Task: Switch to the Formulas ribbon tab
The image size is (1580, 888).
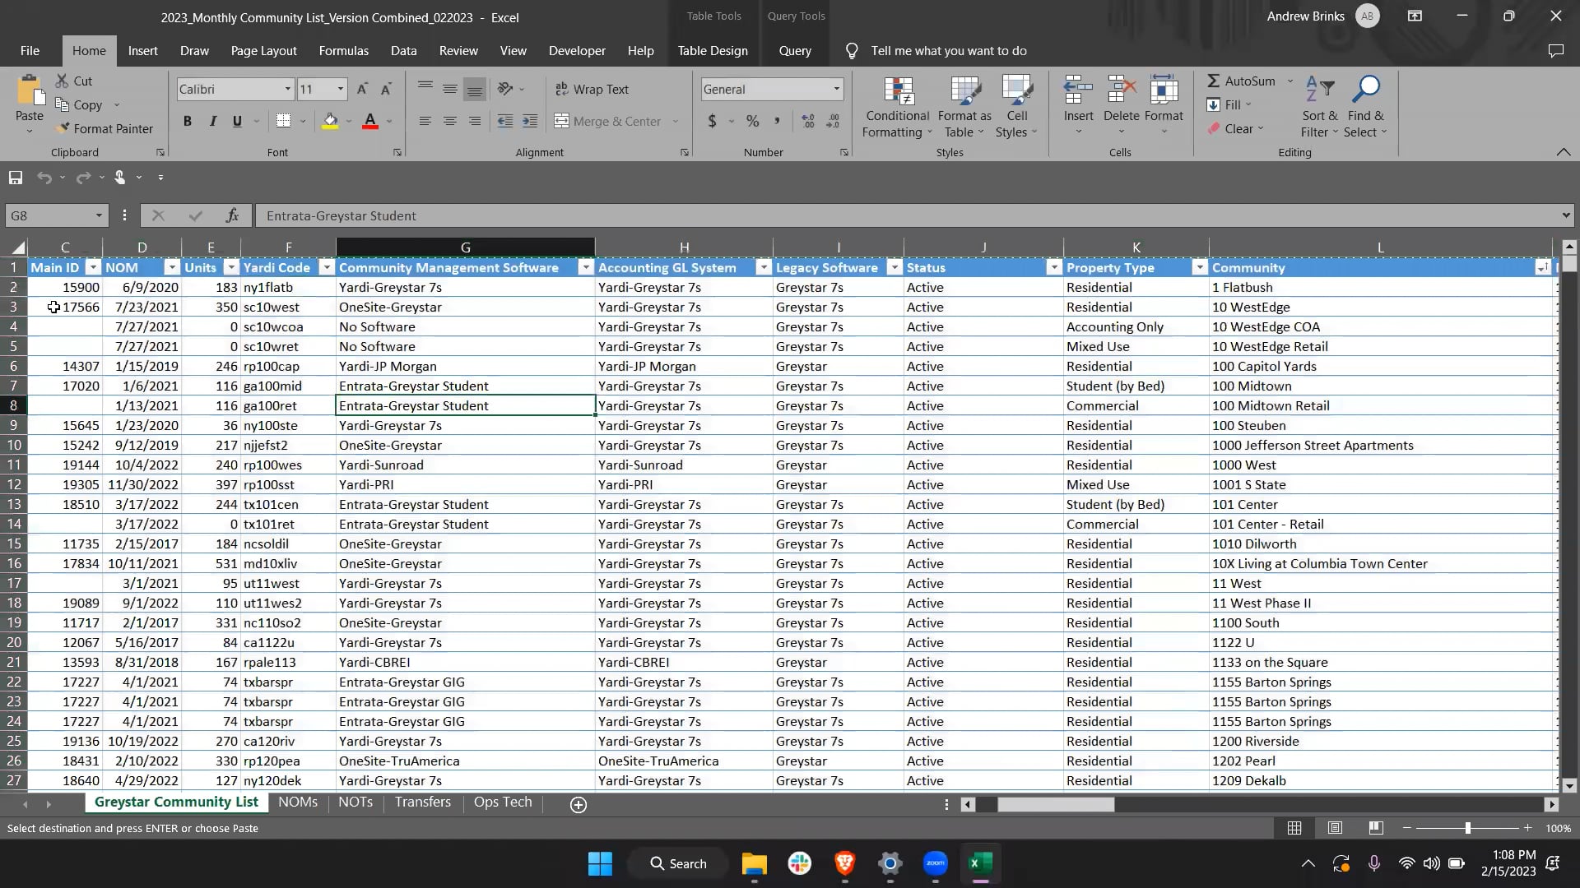Action: pyautogui.click(x=343, y=50)
